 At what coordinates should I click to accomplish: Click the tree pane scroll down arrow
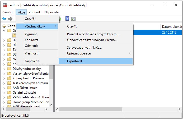coord(51,105)
